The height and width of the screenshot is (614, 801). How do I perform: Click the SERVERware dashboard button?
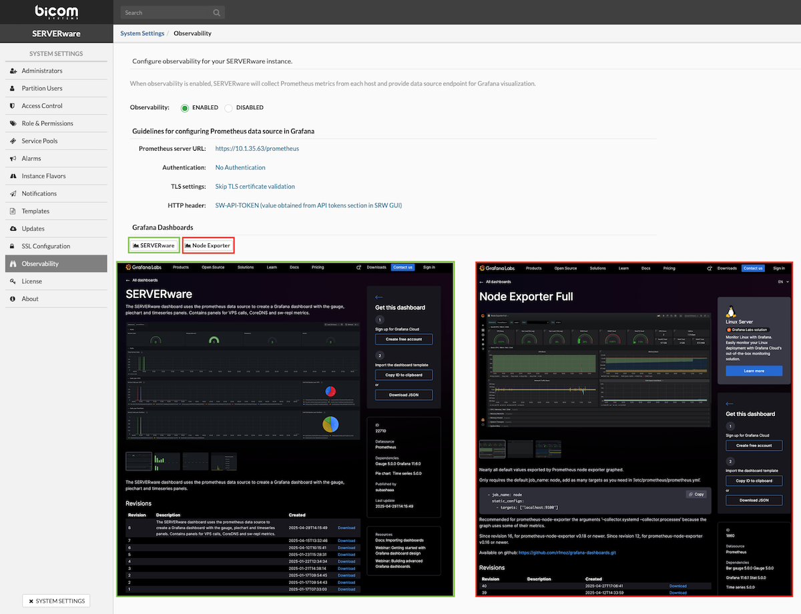coord(154,246)
